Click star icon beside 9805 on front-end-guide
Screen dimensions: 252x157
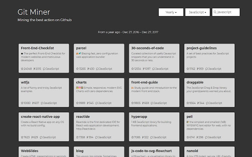[x=133, y=103]
